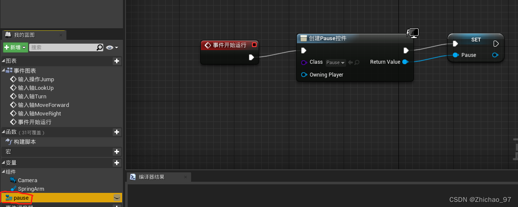Screen dimensions: 518x207
Task: Add a new variable with 变量 plus button
Action: 117,163
